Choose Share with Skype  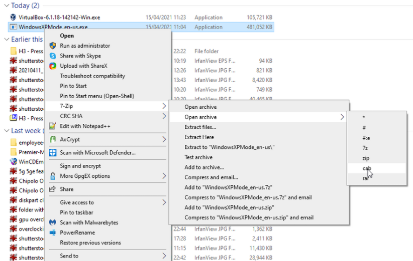pyautogui.click(x=80, y=56)
